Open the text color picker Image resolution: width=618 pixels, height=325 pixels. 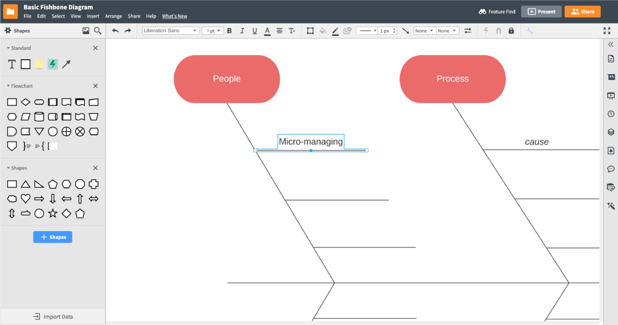(x=267, y=31)
